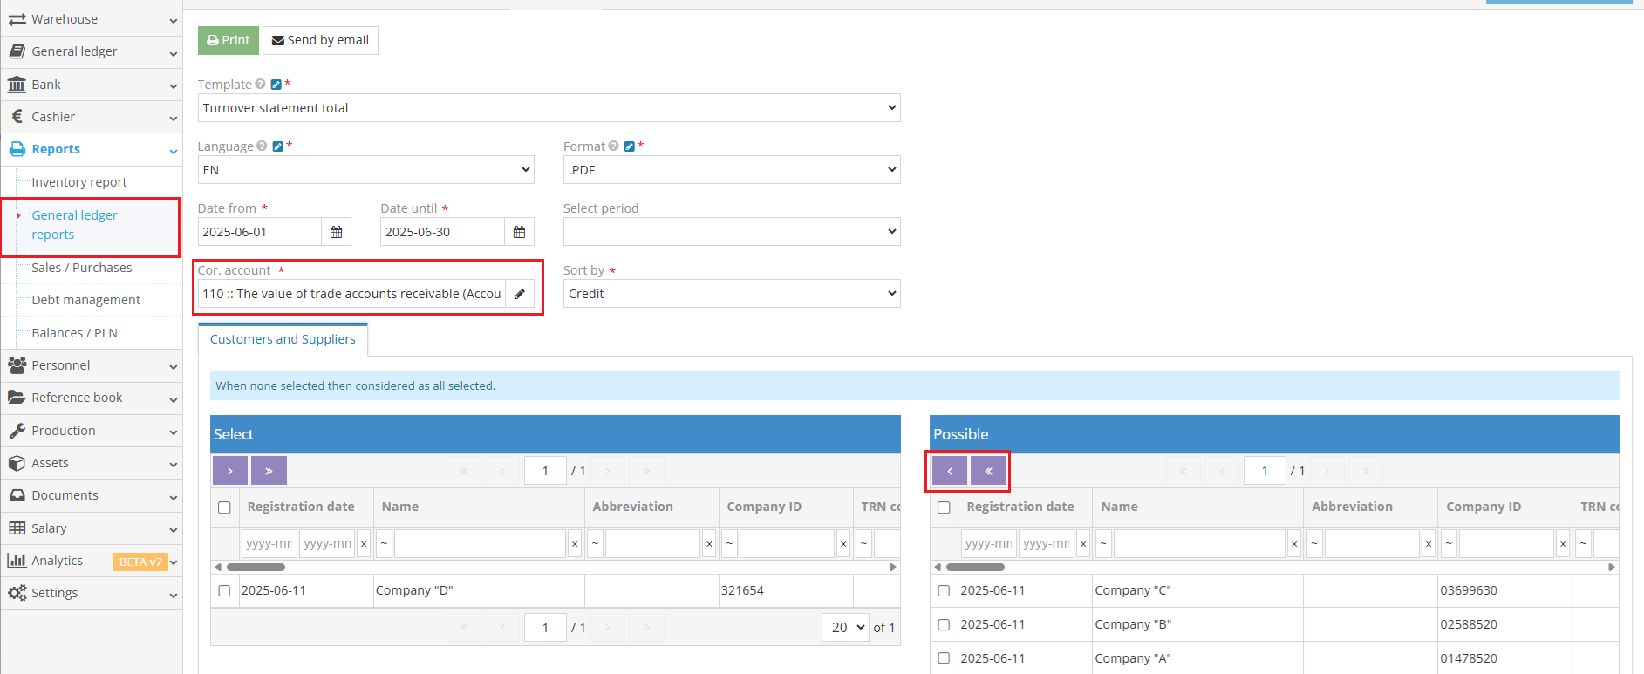Click the double left arrow in Possible panel
The height and width of the screenshot is (674, 1644).
[x=988, y=471]
